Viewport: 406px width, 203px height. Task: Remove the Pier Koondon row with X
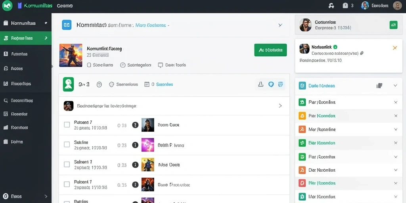[396, 116]
